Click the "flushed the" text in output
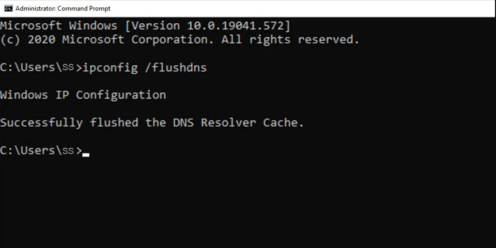The image size is (496, 248). point(128,123)
